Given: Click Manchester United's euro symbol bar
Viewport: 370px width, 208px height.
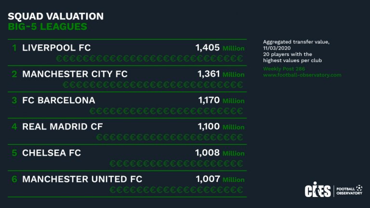Looking at the screenshot, I should click(x=176, y=190).
